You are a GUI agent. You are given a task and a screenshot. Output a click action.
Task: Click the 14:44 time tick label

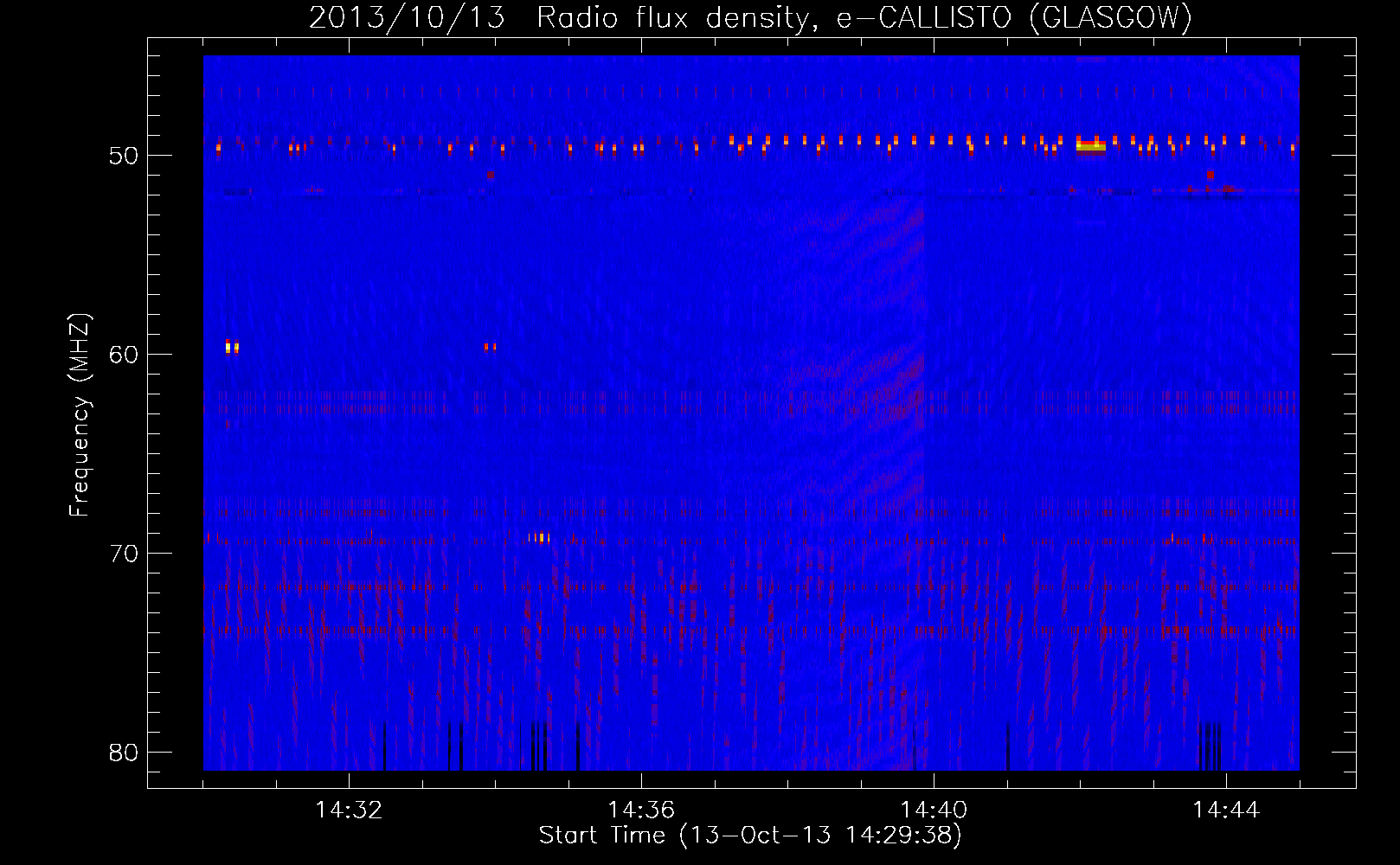point(1226,811)
